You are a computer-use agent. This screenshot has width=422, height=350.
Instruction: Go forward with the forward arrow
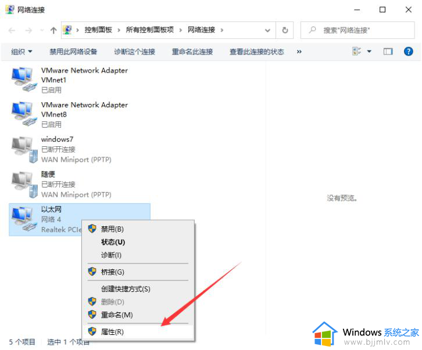click(x=28, y=30)
